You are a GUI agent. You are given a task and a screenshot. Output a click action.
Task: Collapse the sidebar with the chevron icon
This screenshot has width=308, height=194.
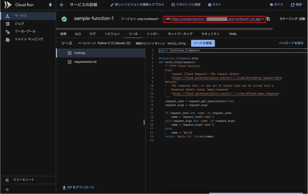7,189
